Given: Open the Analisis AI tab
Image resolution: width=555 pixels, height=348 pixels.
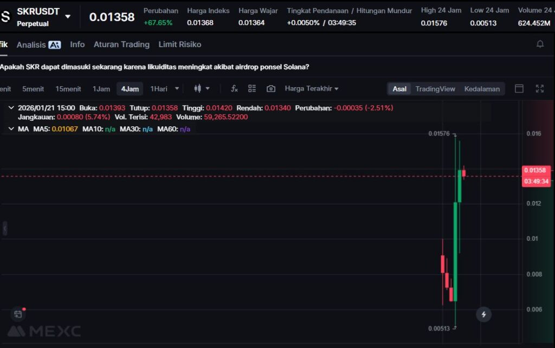Looking at the screenshot, I should pos(38,44).
